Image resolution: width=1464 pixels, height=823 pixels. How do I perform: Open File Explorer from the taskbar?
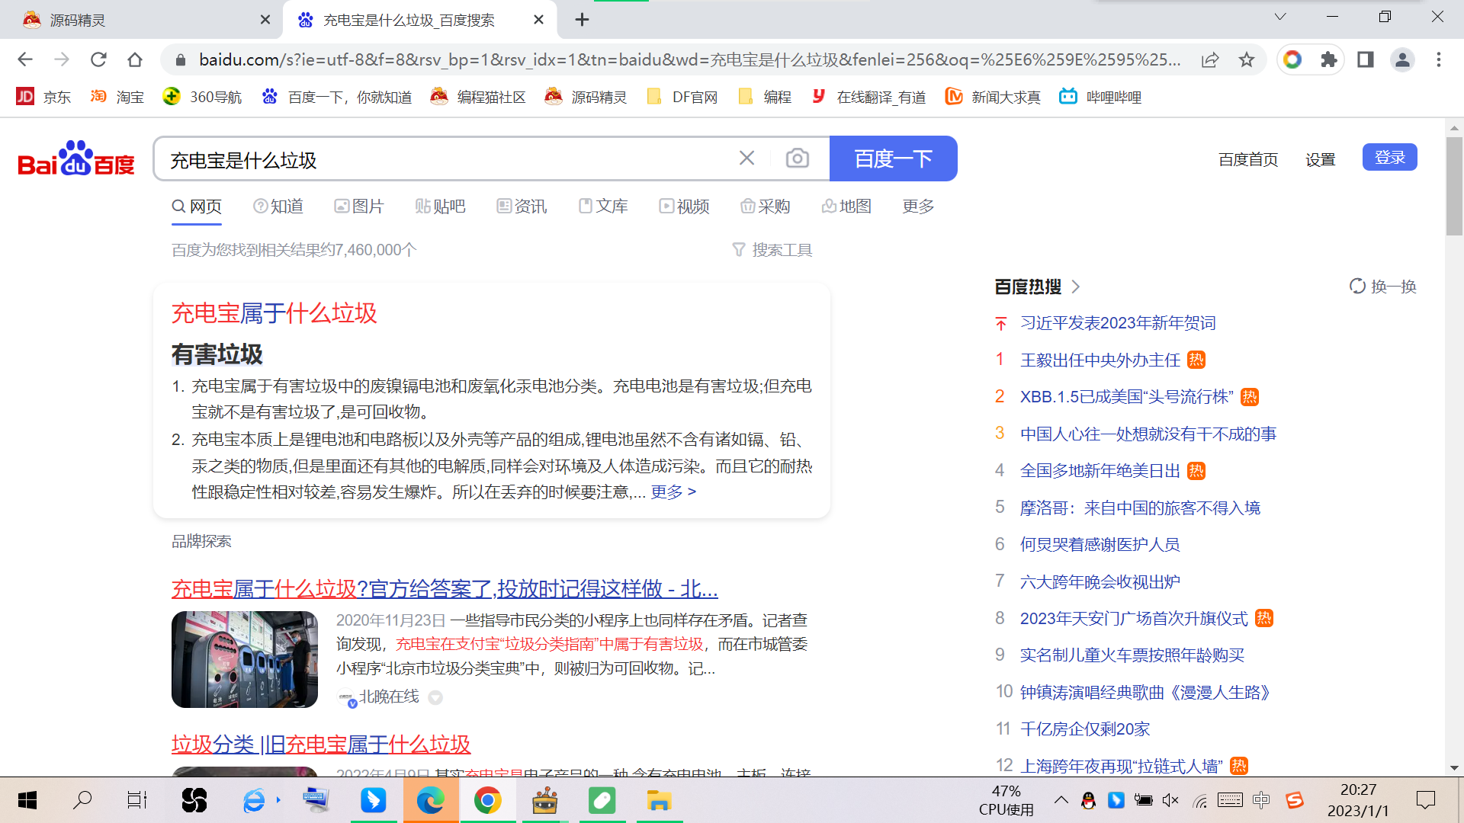pyautogui.click(x=659, y=800)
